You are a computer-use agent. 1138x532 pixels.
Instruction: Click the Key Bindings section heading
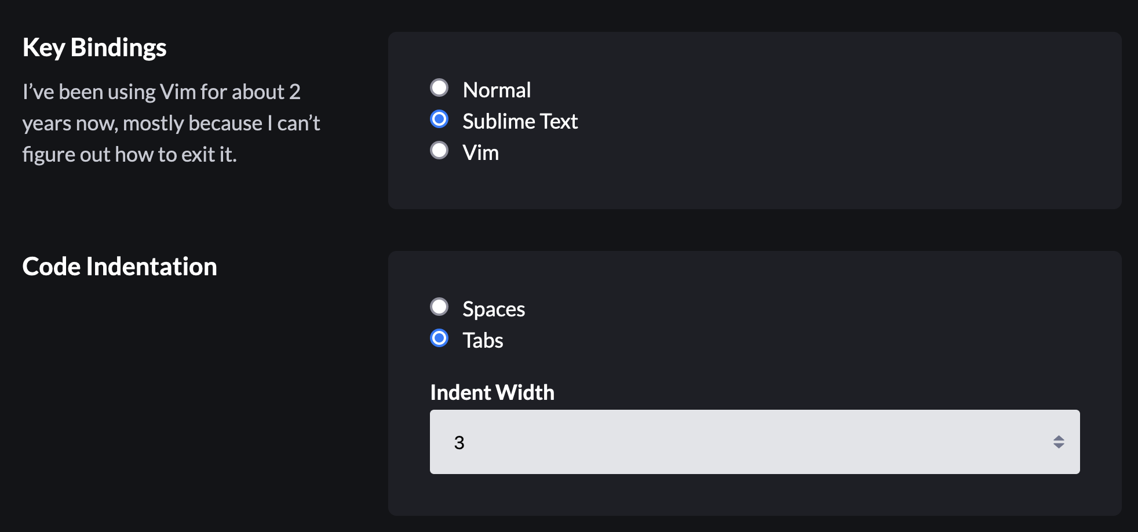94,48
